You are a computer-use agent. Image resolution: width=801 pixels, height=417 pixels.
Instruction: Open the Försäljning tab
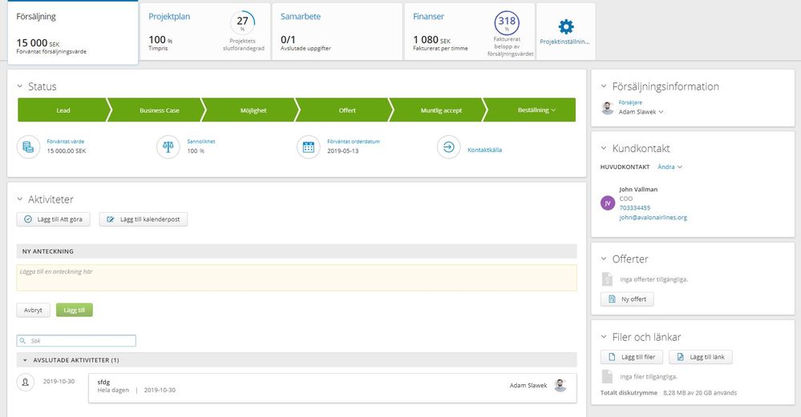coord(72,32)
